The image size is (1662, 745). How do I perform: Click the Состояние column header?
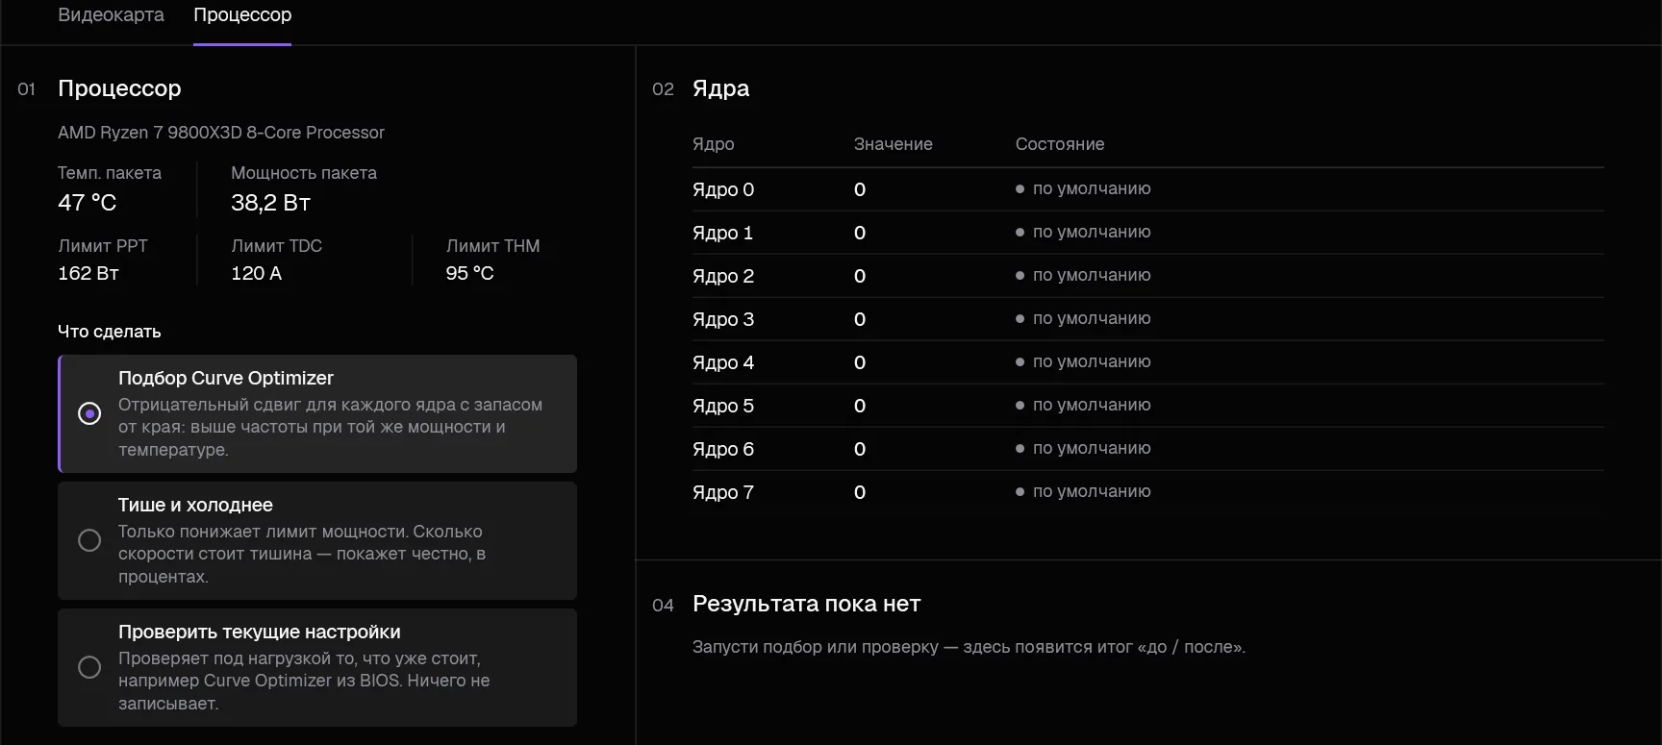tap(1060, 144)
